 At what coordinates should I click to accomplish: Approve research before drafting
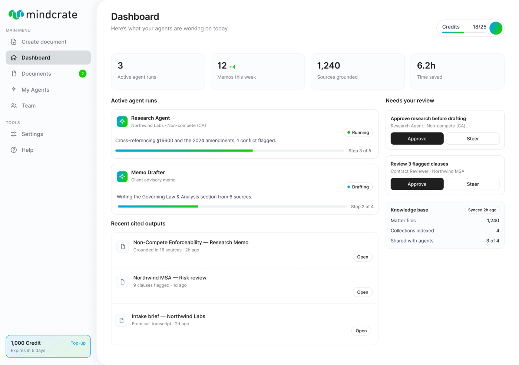click(x=417, y=139)
